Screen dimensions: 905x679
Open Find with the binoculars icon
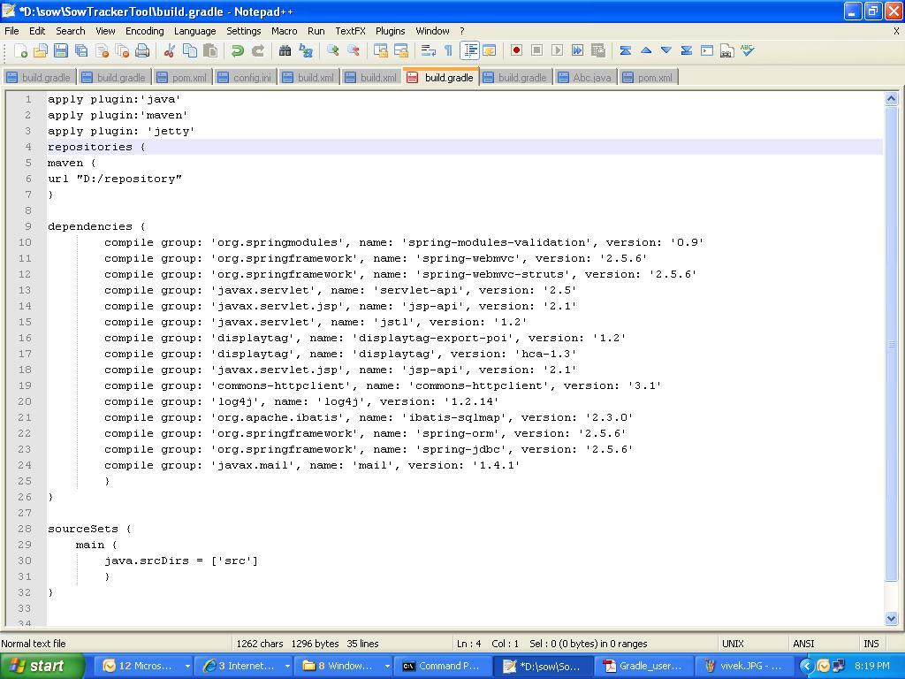click(285, 51)
